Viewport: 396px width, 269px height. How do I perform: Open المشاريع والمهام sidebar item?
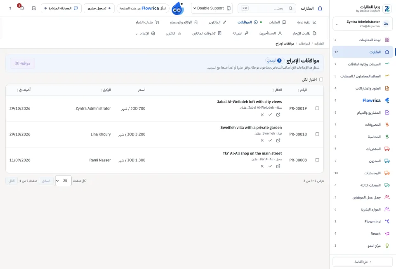363,112
